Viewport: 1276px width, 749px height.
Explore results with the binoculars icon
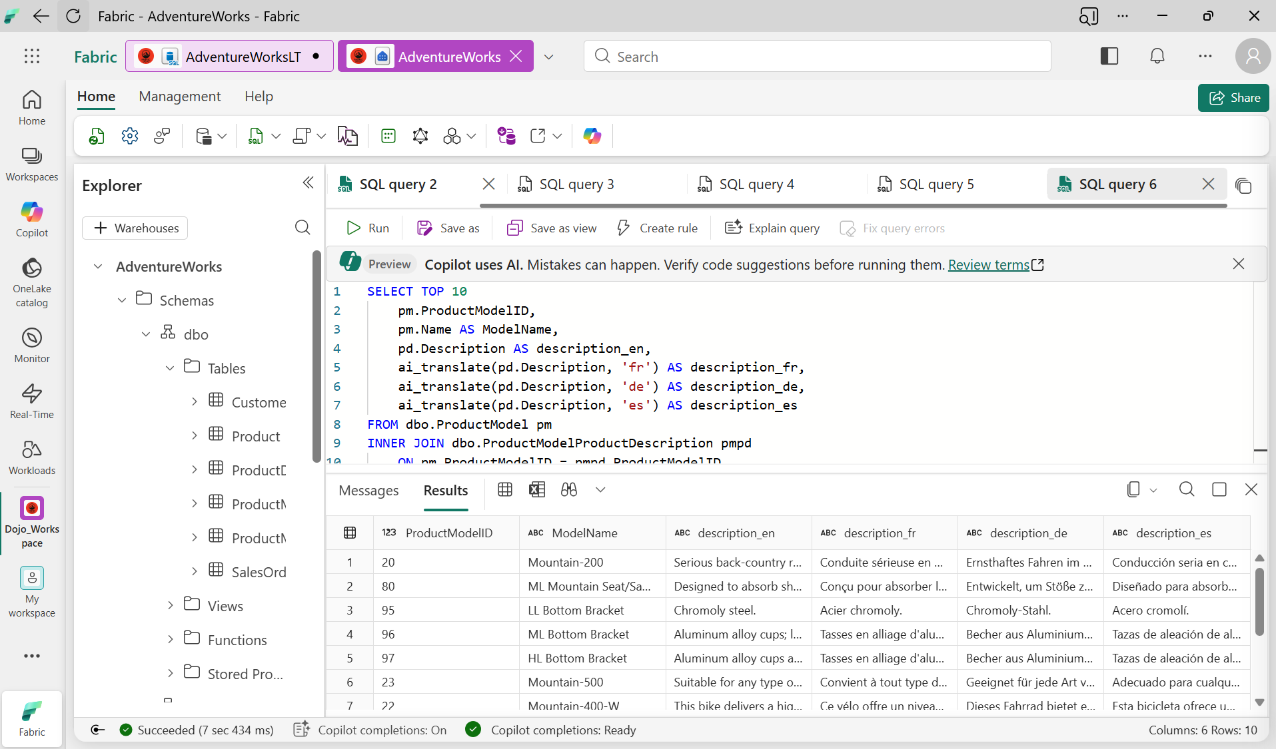point(569,489)
